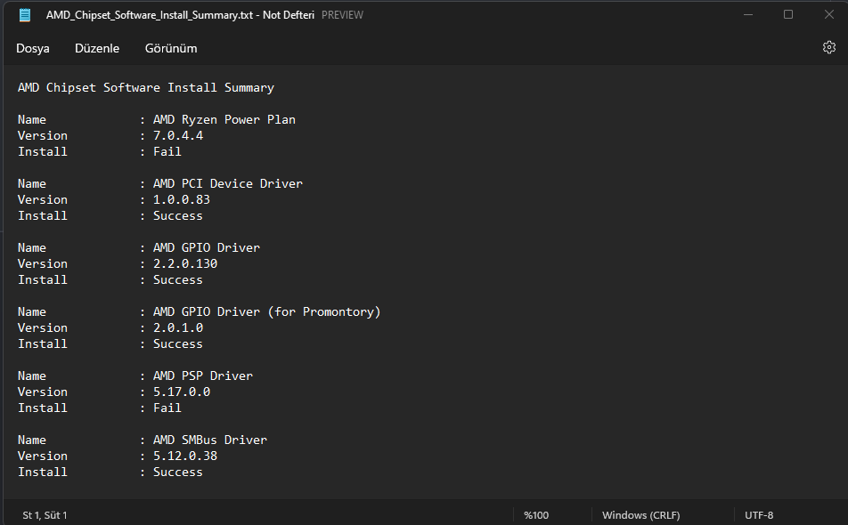Click on the "AMD SMBus Driver" line
The height and width of the screenshot is (525, 848).
[x=210, y=440]
